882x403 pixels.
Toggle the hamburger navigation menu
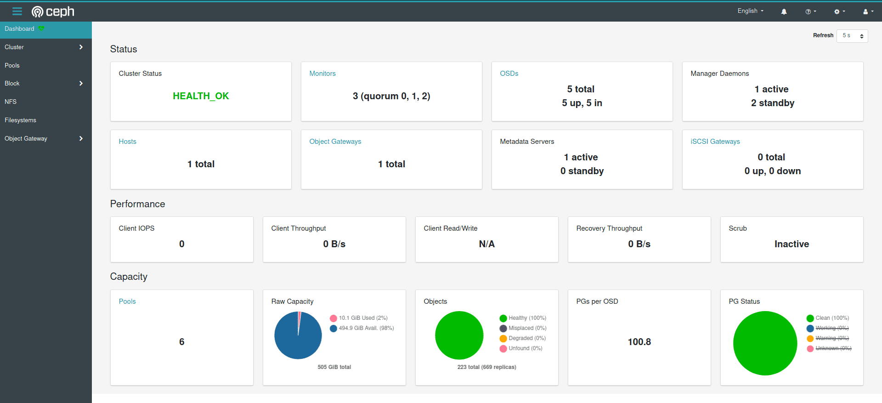pos(17,11)
